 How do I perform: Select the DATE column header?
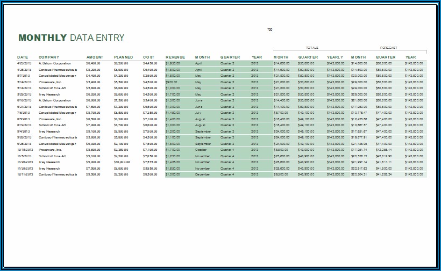click(23, 57)
